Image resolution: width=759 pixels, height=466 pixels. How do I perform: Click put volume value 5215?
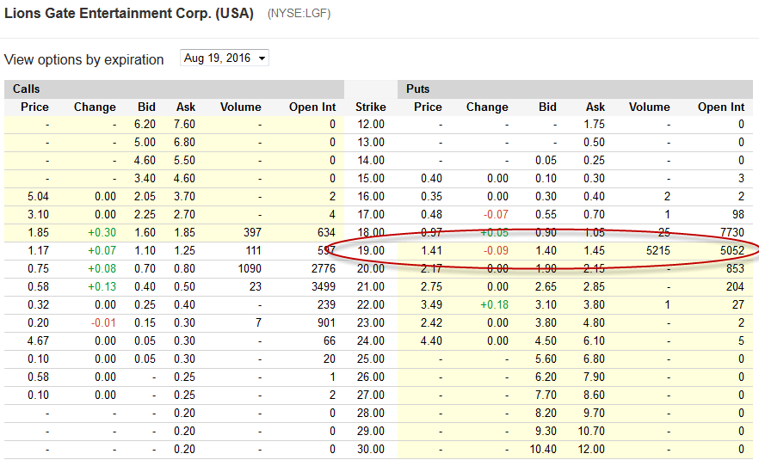point(657,250)
